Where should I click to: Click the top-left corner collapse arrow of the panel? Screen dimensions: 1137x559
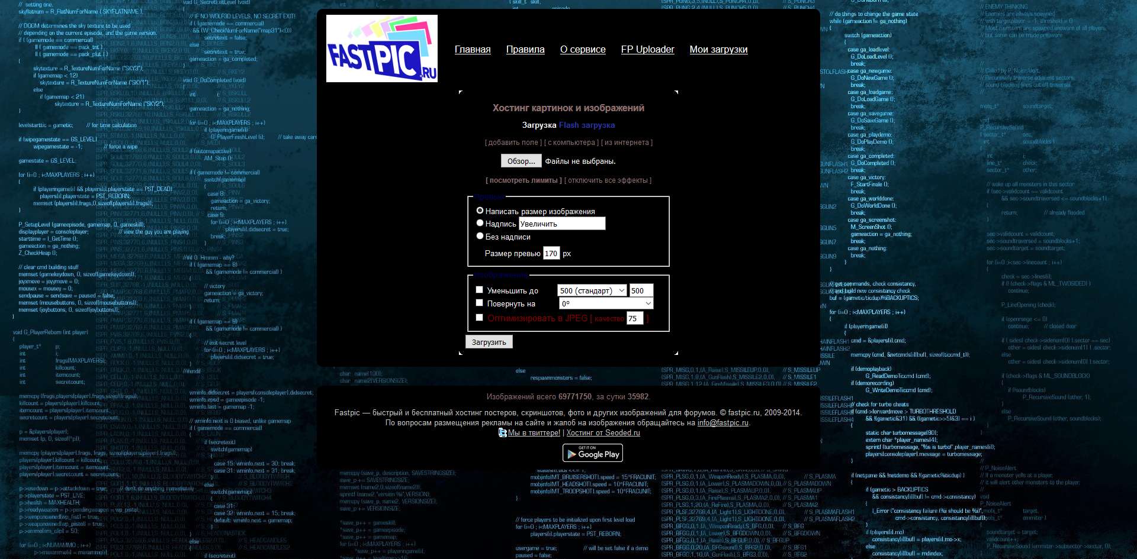460,92
